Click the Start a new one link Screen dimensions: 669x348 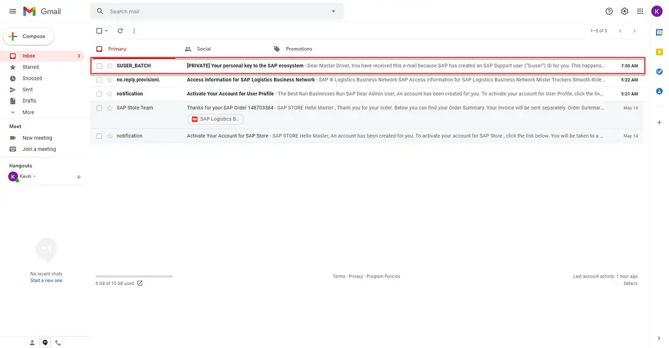46,281
